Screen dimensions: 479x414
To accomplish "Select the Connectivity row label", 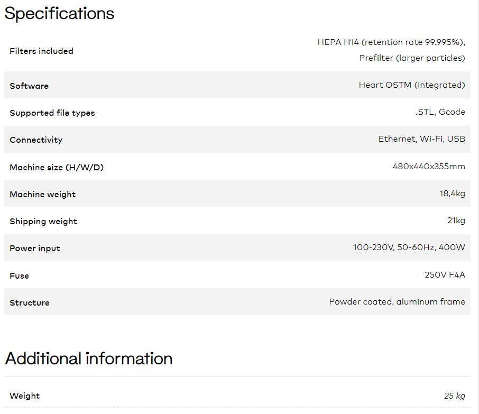I will [36, 140].
